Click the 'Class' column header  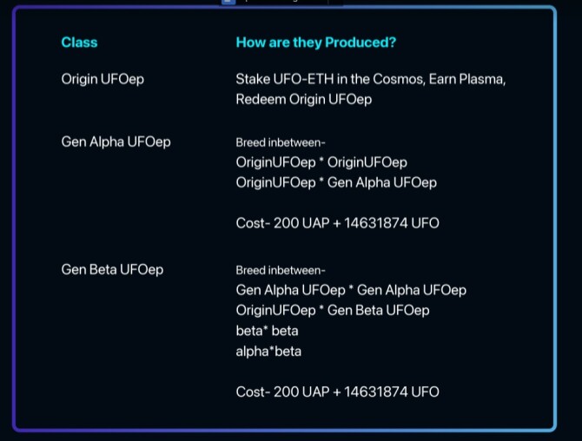pos(79,43)
